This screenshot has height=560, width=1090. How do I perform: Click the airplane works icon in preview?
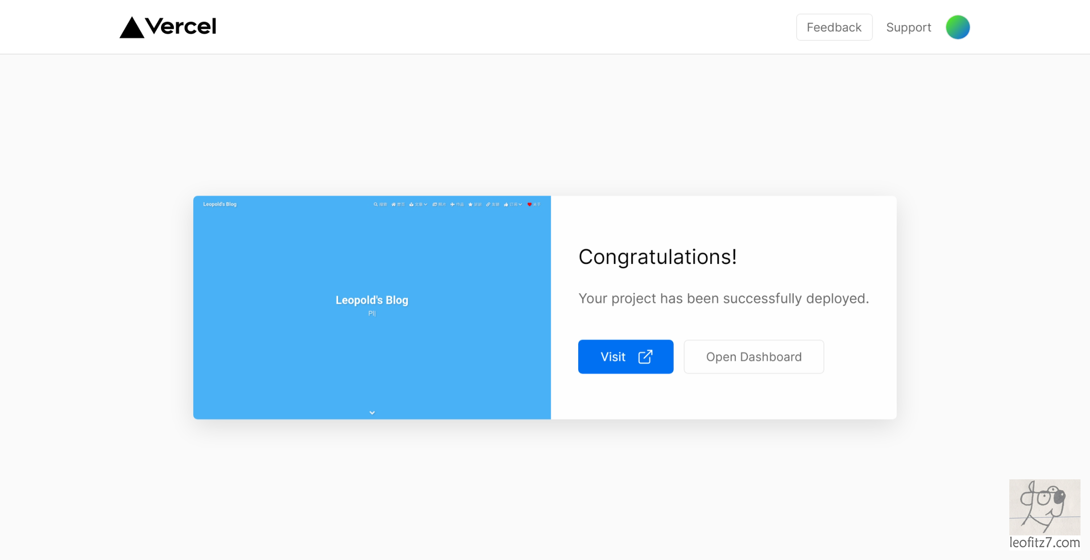point(452,205)
